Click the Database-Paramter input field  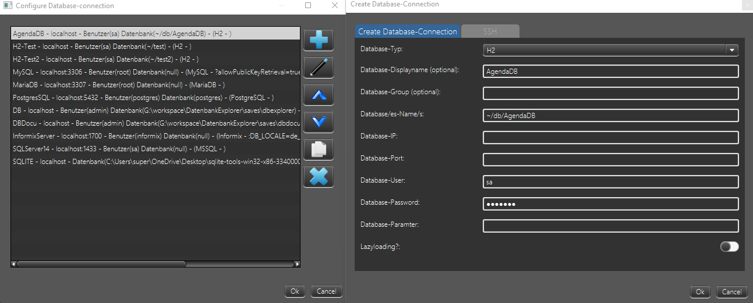[611, 226]
